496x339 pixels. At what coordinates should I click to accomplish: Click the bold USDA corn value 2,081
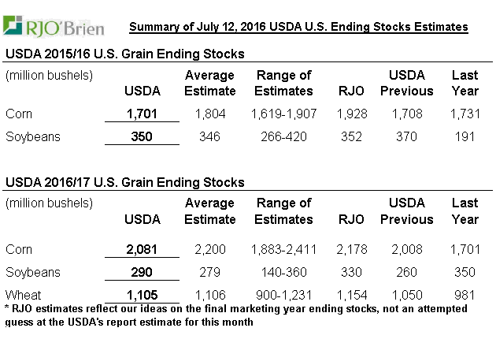(x=143, y=249)
